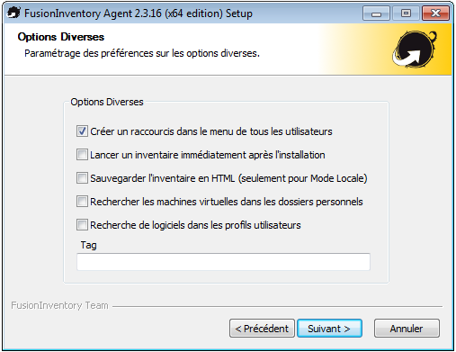Tick 'Sauvegarder l'inventaire en HTML' checkbox
The image size is (456, 352).
coord(82,178)
